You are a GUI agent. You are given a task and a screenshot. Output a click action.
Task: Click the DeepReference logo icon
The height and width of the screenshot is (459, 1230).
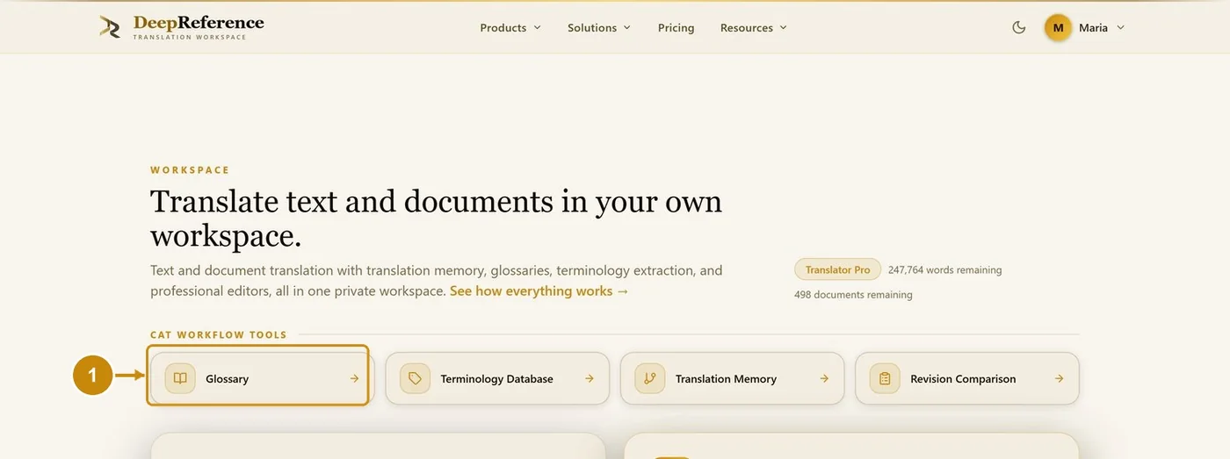[110, 27]
